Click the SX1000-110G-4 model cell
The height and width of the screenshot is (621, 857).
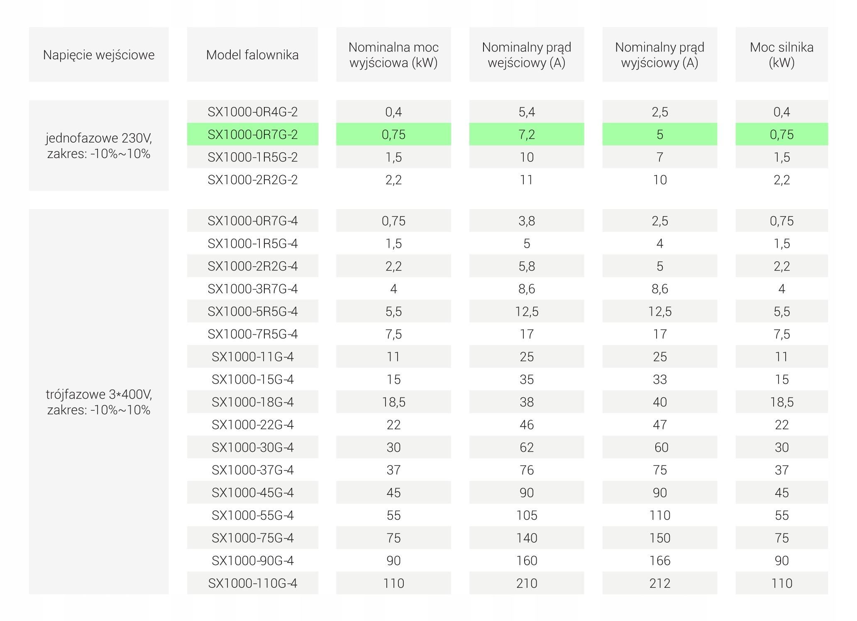pyautogui.click(x=252, y=583)
